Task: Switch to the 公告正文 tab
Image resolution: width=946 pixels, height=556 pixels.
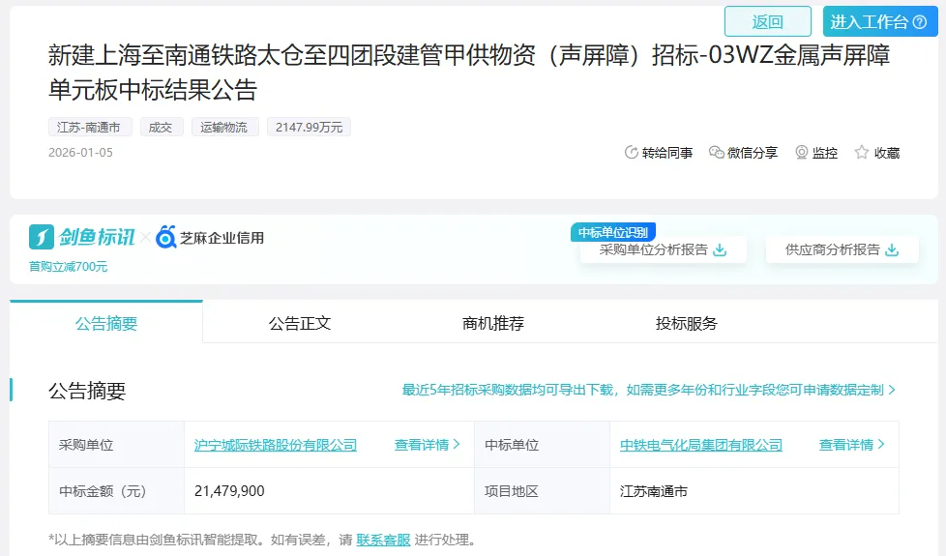Action: (x=300, y=323)
